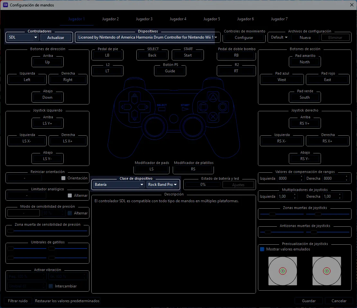Click the LS X- left joystick mapping

27,141
